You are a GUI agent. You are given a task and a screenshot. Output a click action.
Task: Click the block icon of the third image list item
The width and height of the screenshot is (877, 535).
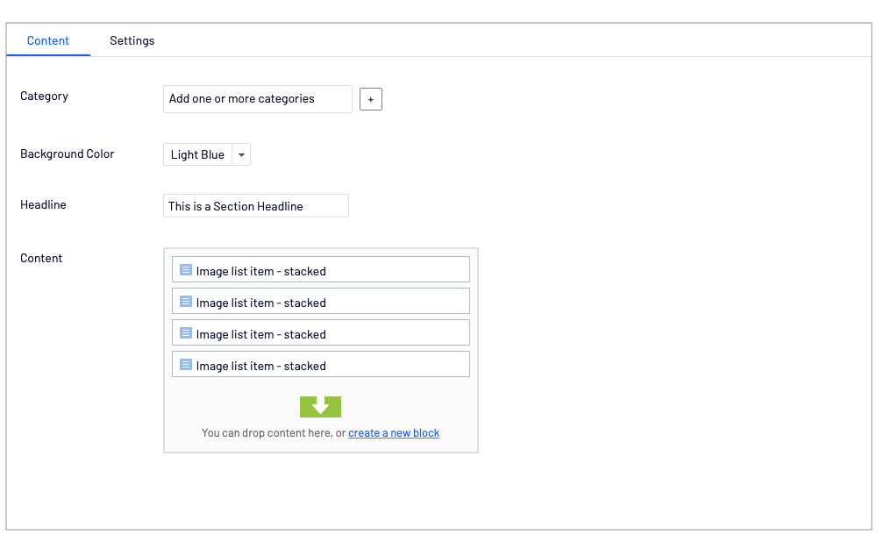click(186, 333)
